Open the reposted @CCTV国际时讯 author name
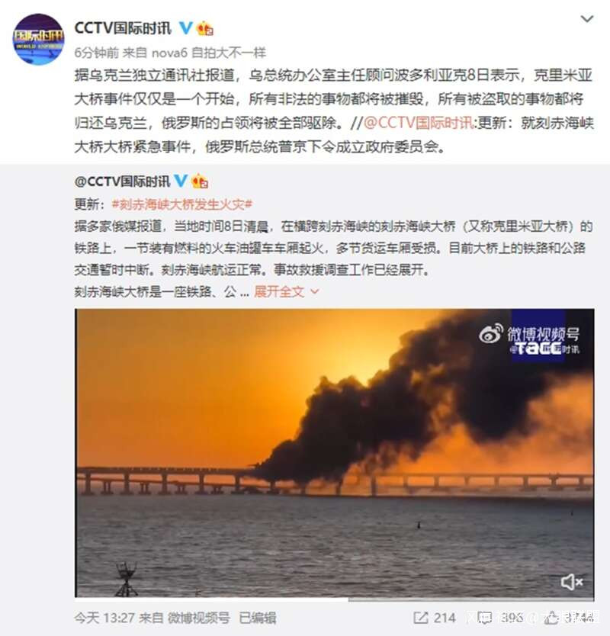Viewport: 610px width, 636px height. tap(122, 181)
